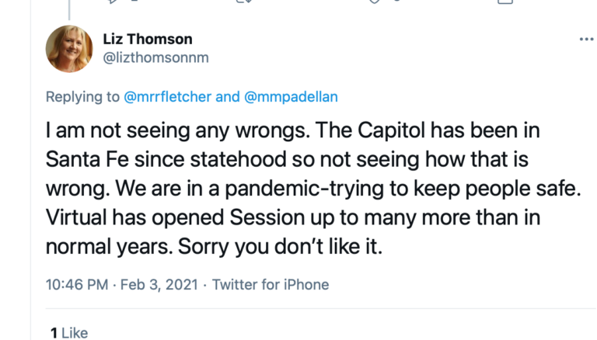The height and width of the screenshot is (340, 597).
Task: Click Liz Thomson's profile picture
Action: click(x=70, y=49)
